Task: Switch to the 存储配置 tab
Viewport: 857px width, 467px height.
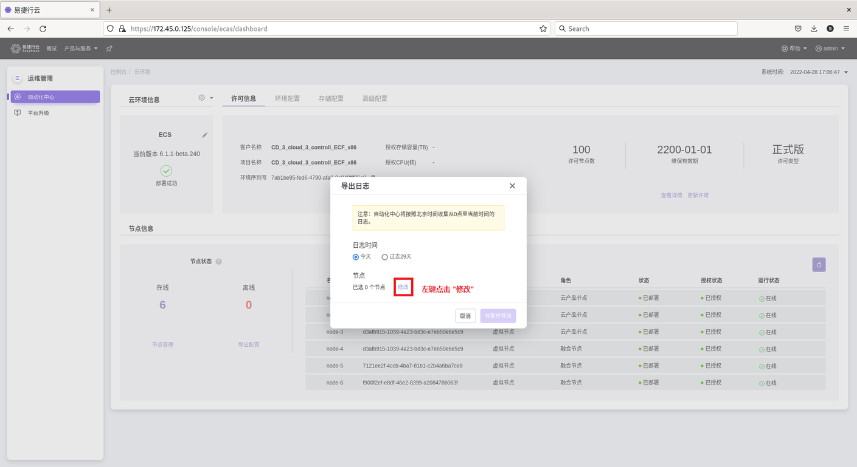Action: click(x=331, y=98)
